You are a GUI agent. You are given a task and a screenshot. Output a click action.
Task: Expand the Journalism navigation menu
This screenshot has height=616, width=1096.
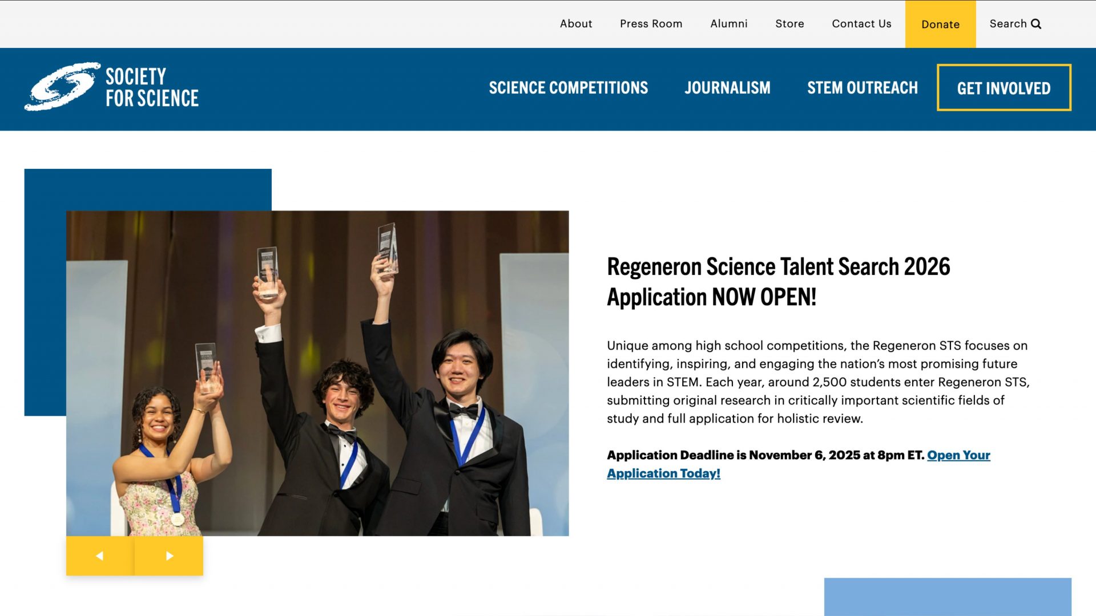(727, 88)
